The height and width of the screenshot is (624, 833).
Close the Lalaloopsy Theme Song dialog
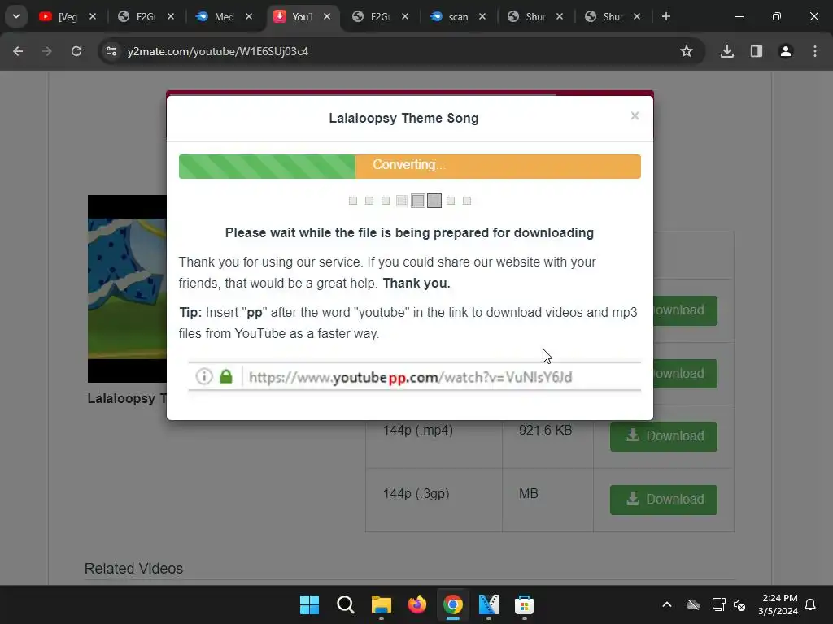635,115
